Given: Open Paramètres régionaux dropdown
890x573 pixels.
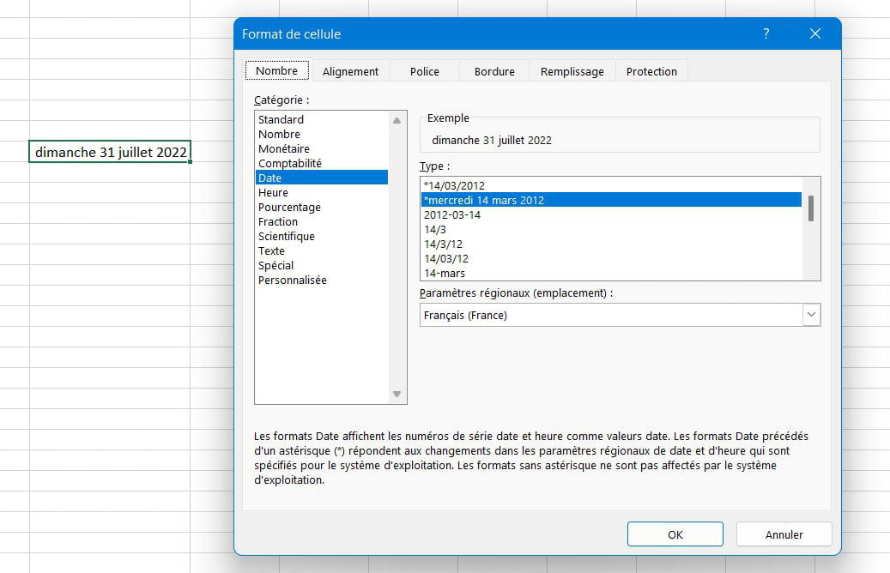Looking at the screenshot, I should click(x=811, y=316).
